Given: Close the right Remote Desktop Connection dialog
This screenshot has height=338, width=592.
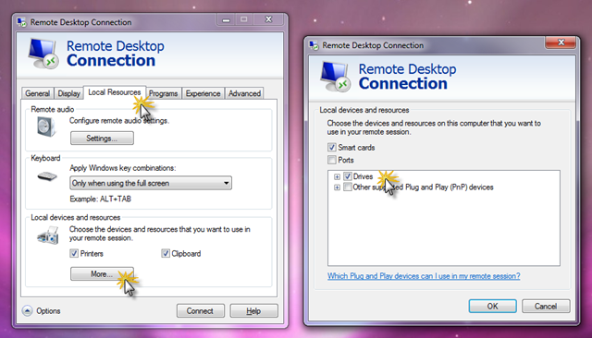Looking at the screenshot, I should click(561, 42).
